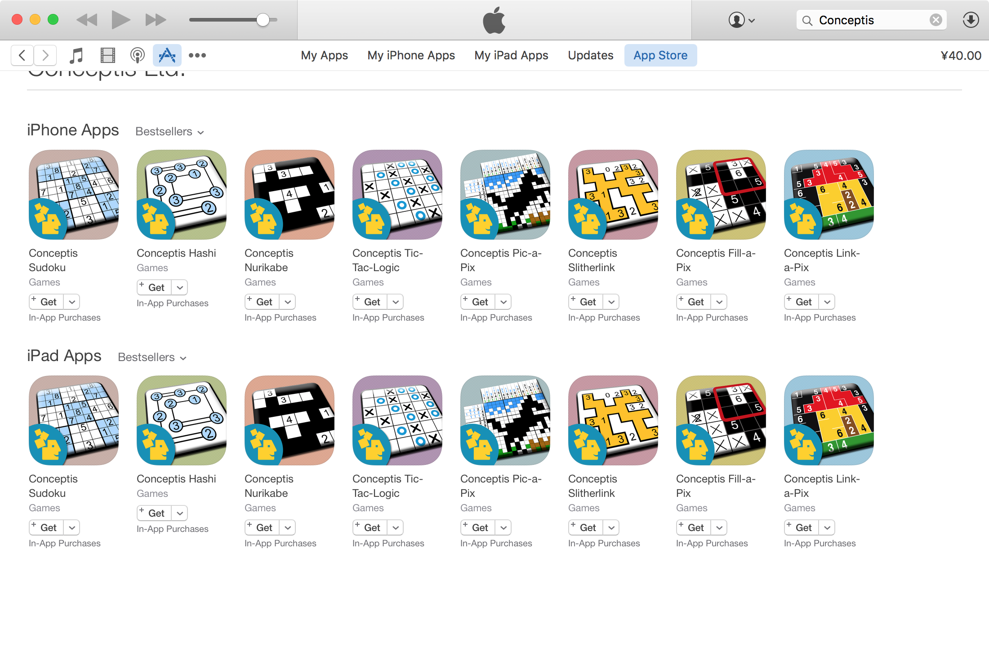Viewport: 989px width, 652px height.
Task: Switch to the Updates tab
Action: [590, 55]
